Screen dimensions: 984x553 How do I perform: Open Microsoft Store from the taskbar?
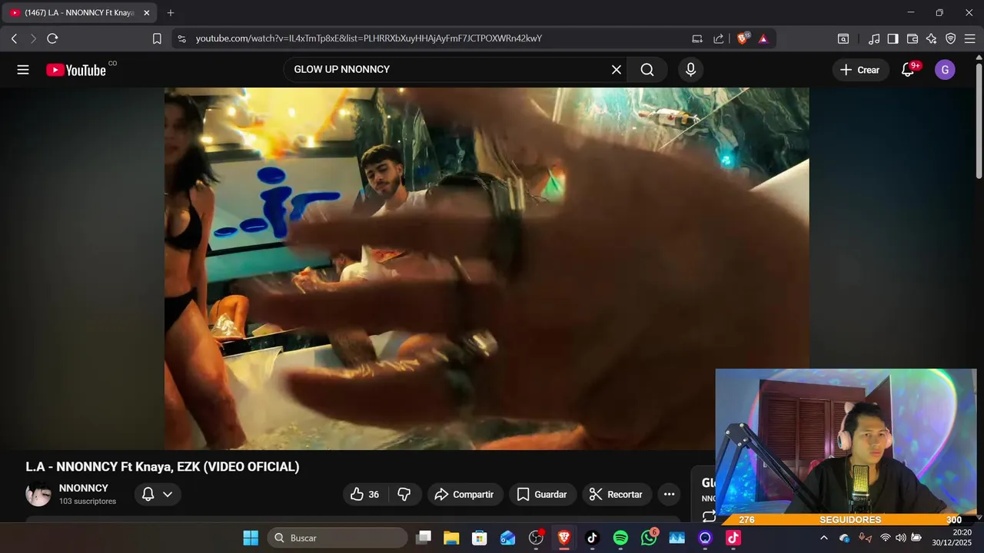coord(480,538)
